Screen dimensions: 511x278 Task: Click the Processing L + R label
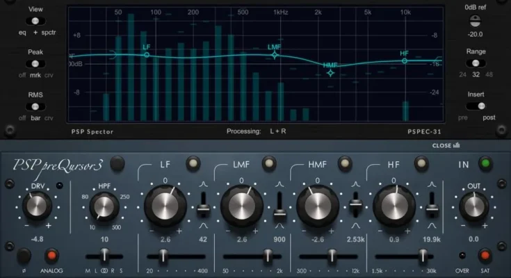[x=254, y=131]
